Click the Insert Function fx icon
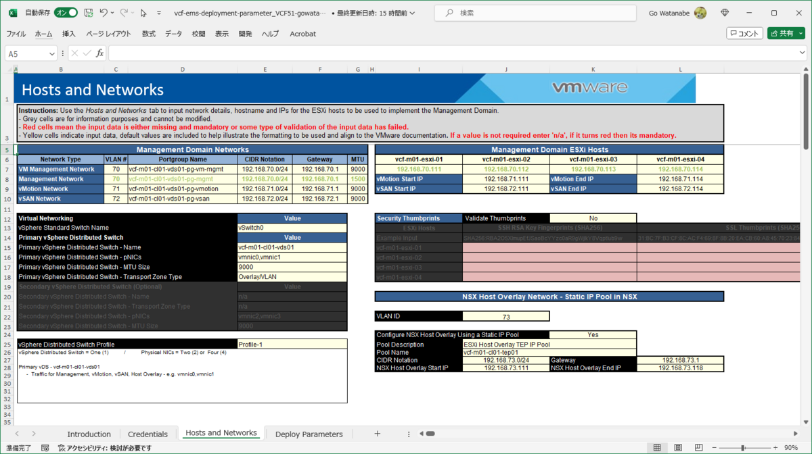Screen dimensions: 812x454 [x=100, y=53]
